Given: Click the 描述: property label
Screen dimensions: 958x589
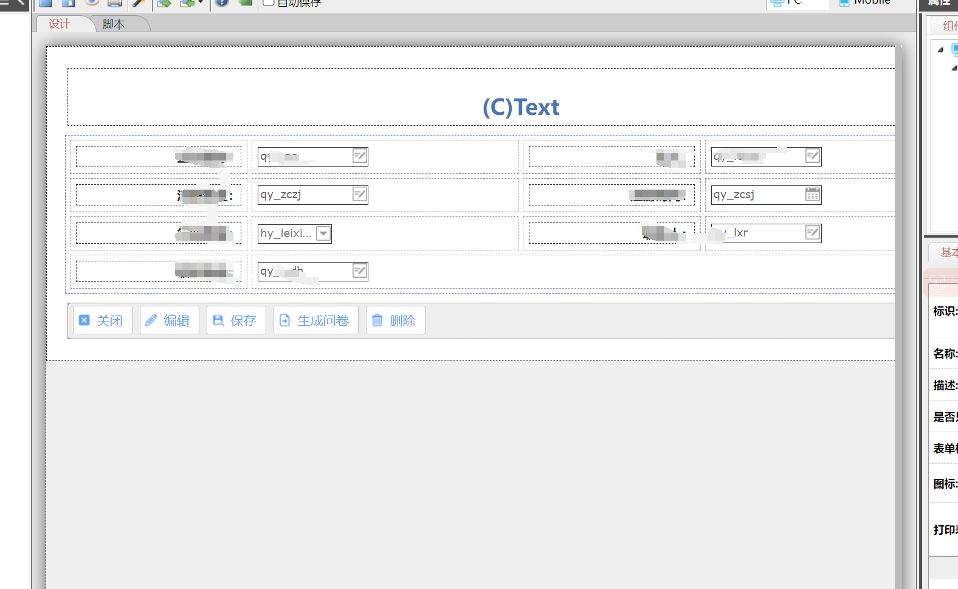Looking at the screenshot, I should [x=945, y=385].
